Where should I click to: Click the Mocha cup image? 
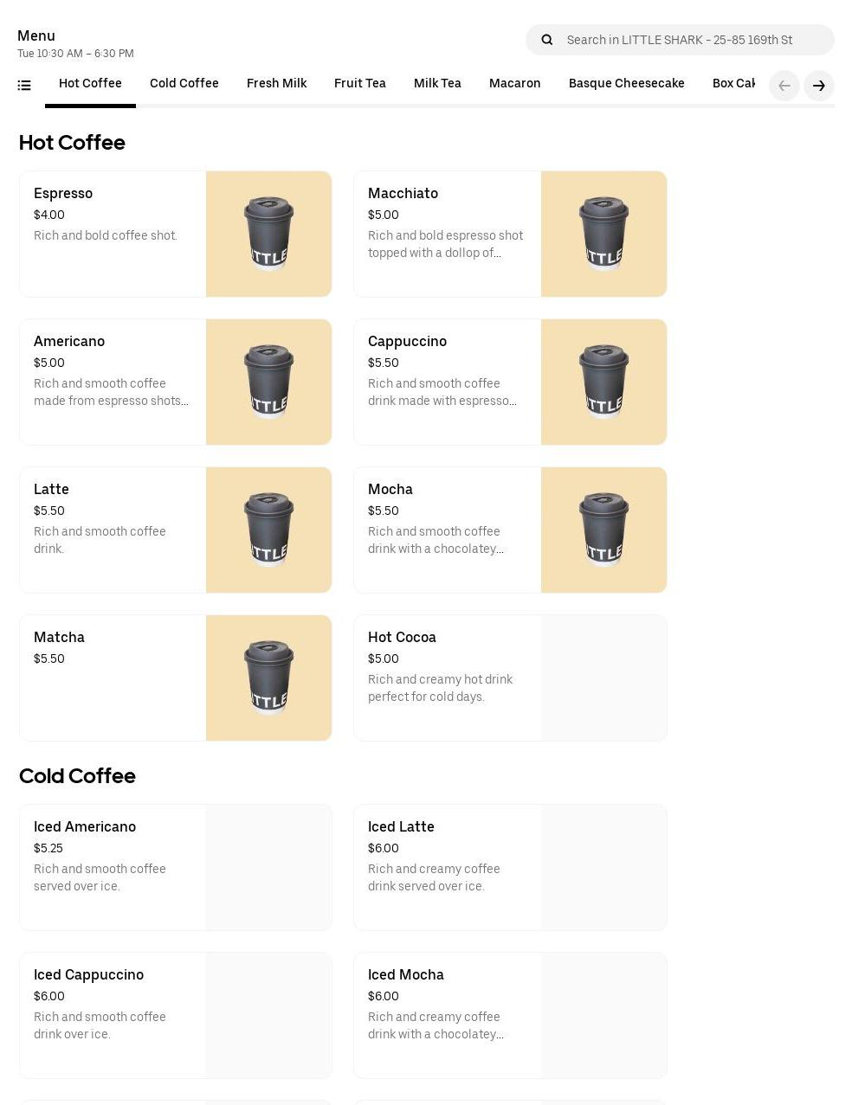(603, 530)
